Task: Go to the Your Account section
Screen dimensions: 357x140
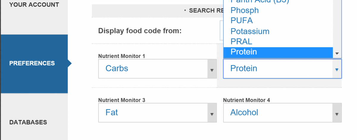Action: click(34, 5)
